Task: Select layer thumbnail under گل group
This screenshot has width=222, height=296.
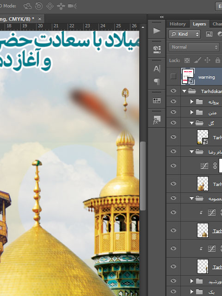Action: click(203, 137)
